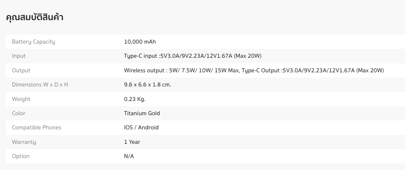Viewport: 405px width, 170px height.
Task: Select the 1 Year warranty value
Action: (x=132, y=142)
